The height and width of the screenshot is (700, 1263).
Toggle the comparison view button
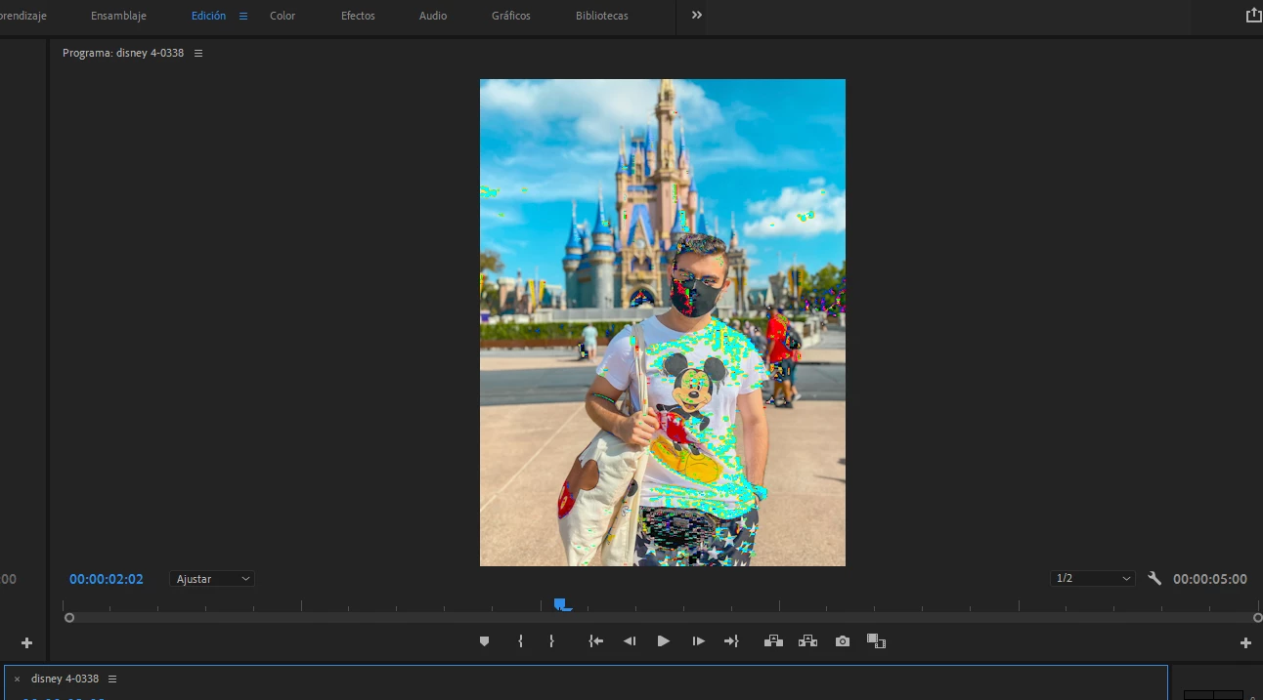tap(876, 641)
